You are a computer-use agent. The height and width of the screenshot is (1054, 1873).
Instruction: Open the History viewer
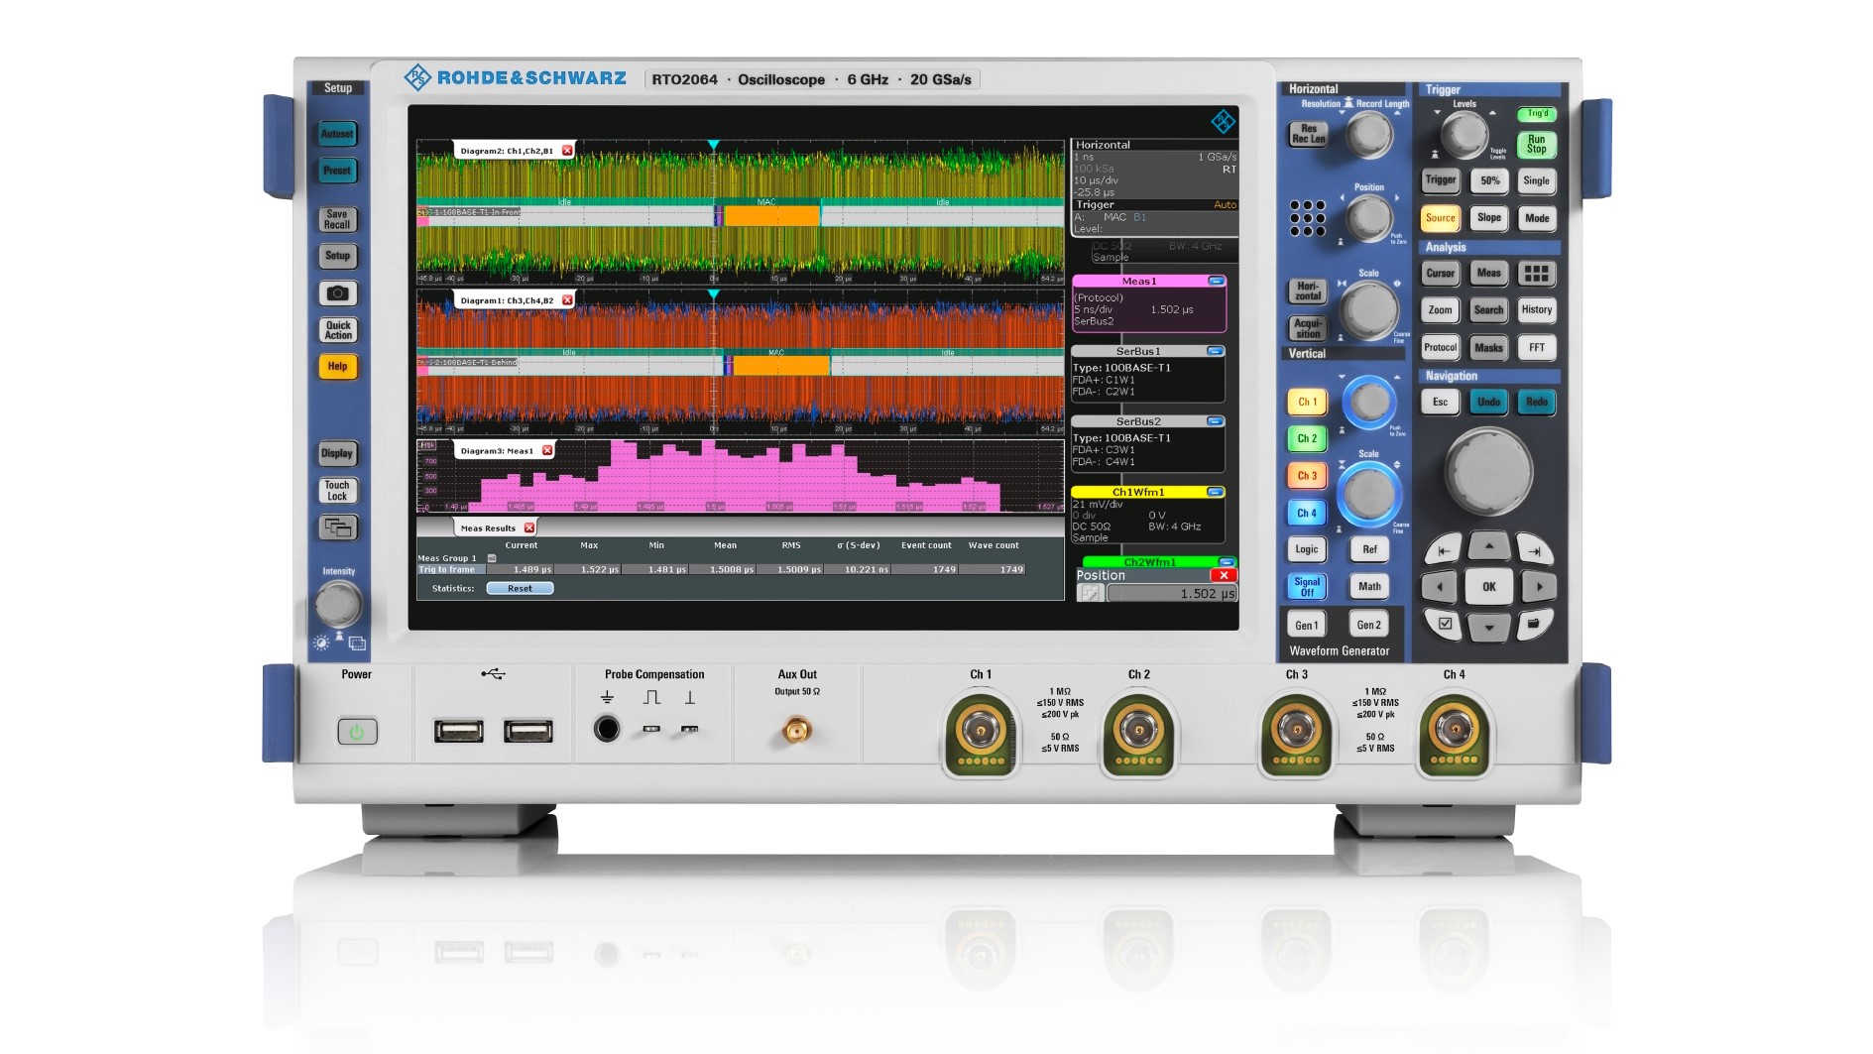[x=1536, y=310]
